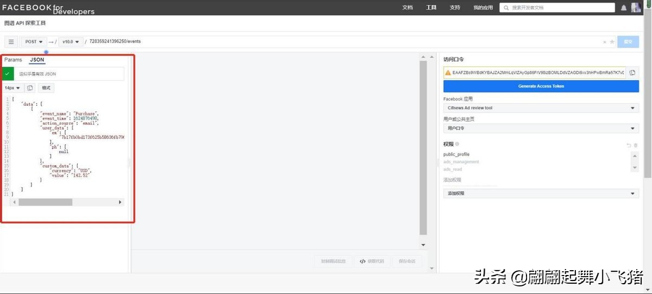Open 工具 in top navigation
Viewport: 652px width, 294px height.
pyautogui.click(x=431, y=8)
